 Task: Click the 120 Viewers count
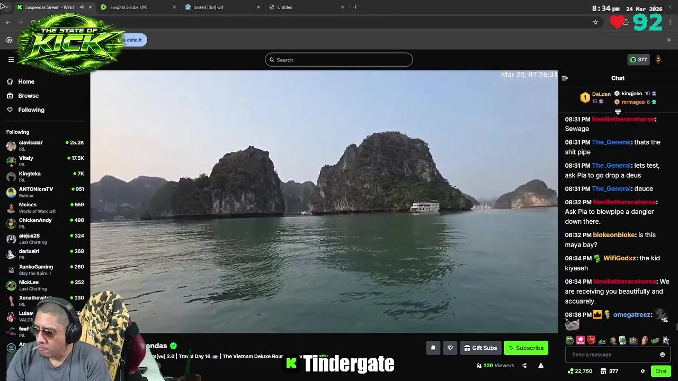coord(495,366)
